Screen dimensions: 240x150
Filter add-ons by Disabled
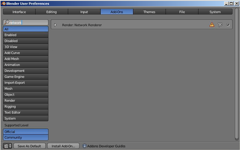point(26,41)
